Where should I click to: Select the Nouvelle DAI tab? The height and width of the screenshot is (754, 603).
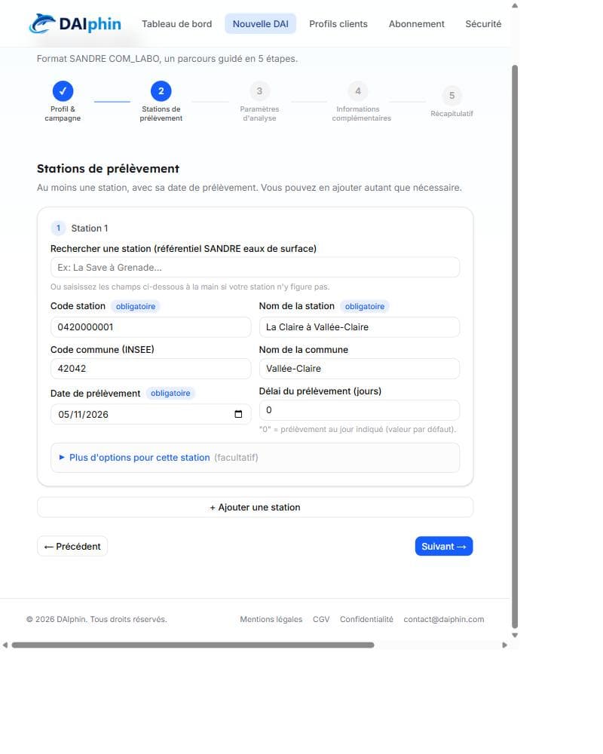coord(260,24)
